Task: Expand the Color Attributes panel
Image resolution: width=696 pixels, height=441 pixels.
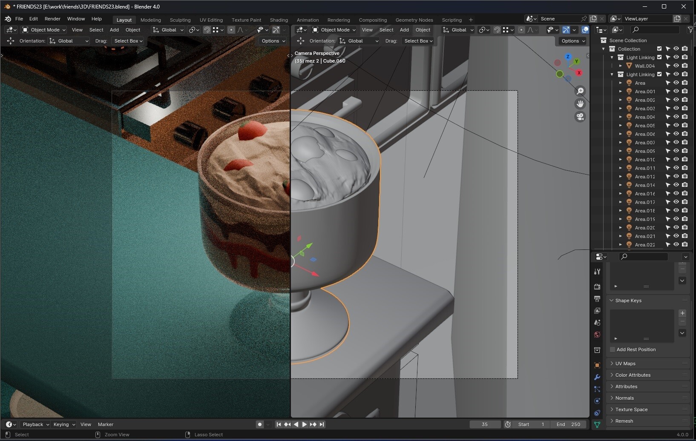Action: pyautogui.click(x=633, y=375)
